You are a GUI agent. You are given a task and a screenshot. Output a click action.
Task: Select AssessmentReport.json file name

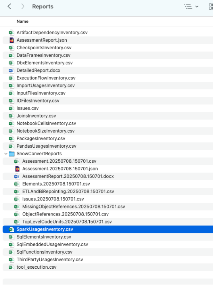[42, 40]
